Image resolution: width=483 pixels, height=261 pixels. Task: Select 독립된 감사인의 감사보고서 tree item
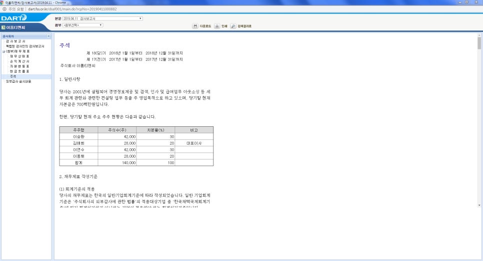pos(25,46)
